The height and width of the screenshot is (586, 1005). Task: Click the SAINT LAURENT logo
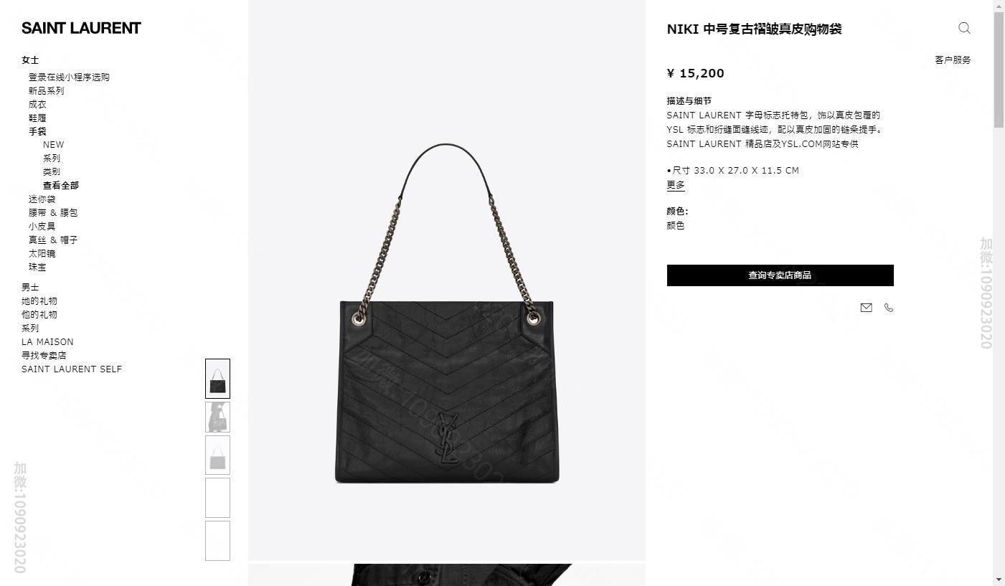[81, 28]
